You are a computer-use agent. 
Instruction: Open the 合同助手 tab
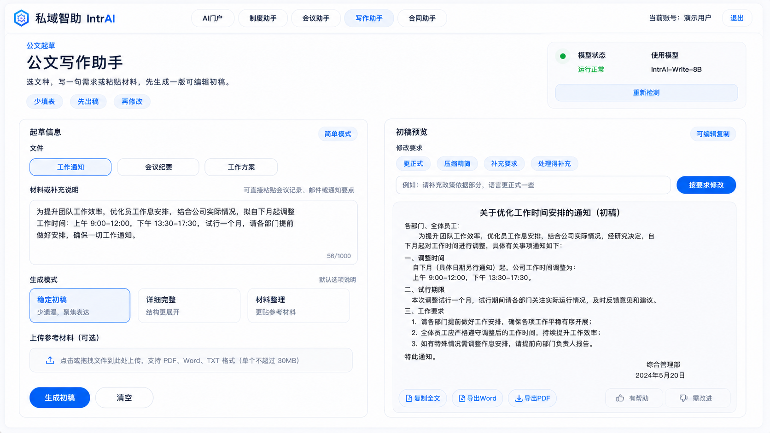coord(422,18)
